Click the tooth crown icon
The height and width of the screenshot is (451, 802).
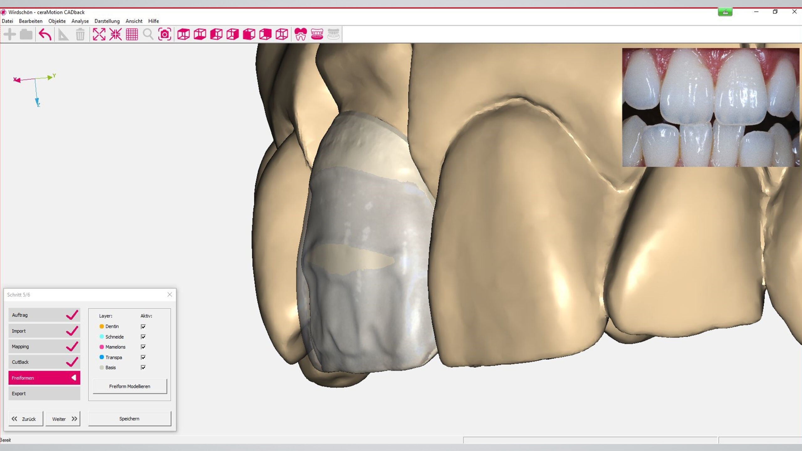300,34
